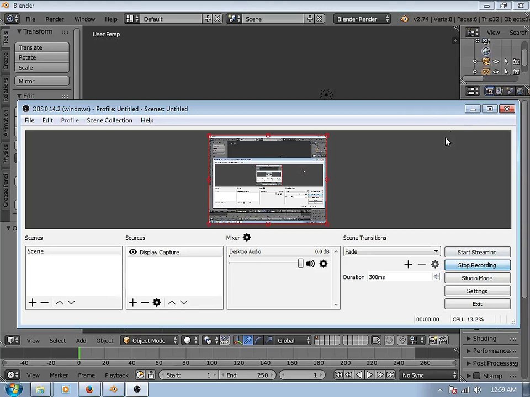Click Blender Translate button

42,47
